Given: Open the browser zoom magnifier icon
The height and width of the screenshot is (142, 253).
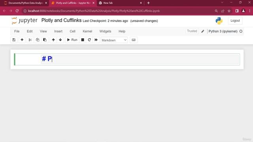Looking at the screenshot, I should point(216,11).
